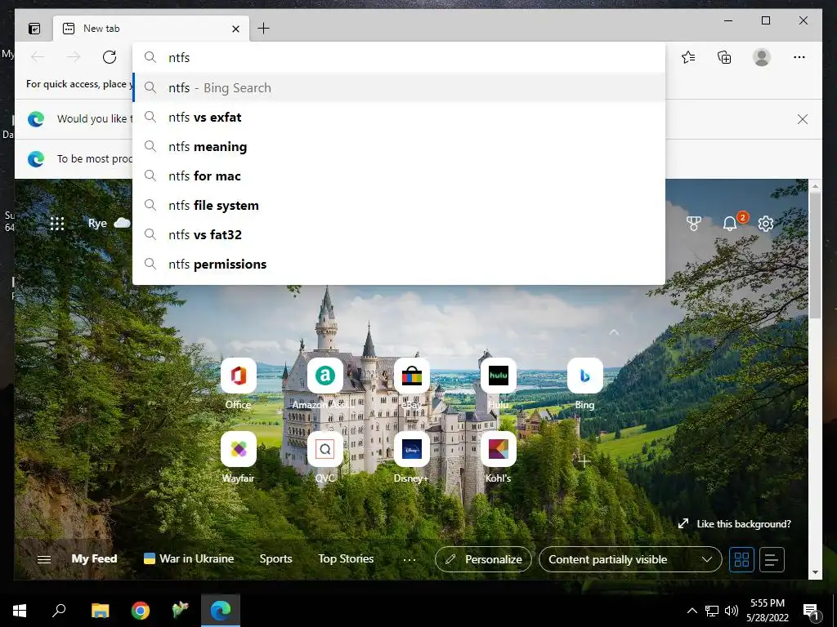Click the Personalize button

click(483, 559)
